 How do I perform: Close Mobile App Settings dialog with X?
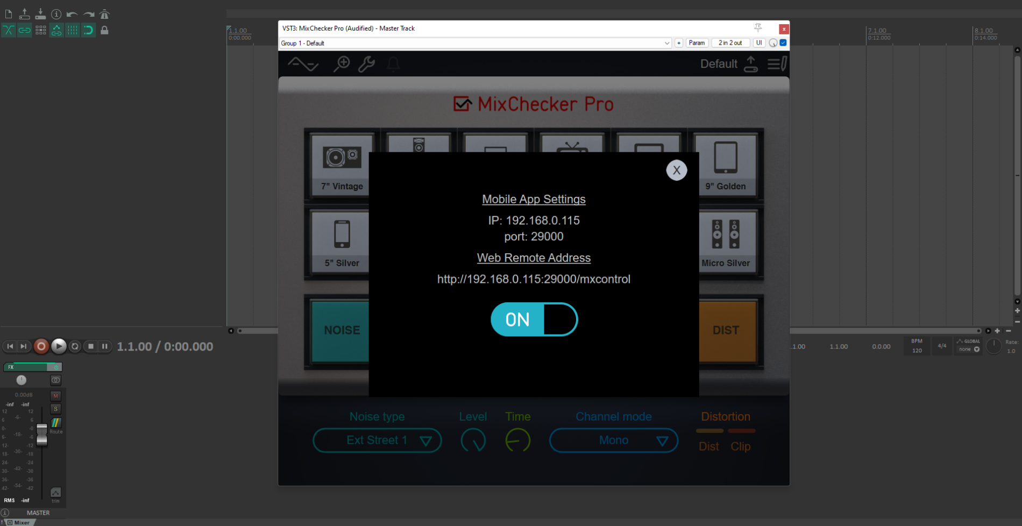click(x=677, y=170)
